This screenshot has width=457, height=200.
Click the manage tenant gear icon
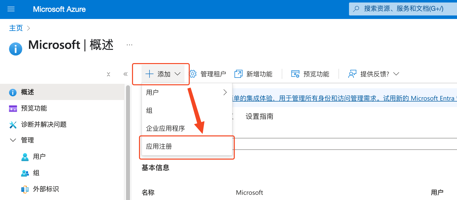pos(193,74)
